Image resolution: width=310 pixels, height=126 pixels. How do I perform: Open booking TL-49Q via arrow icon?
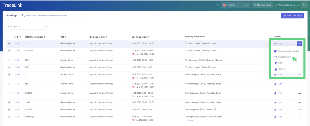coord(9,43)
